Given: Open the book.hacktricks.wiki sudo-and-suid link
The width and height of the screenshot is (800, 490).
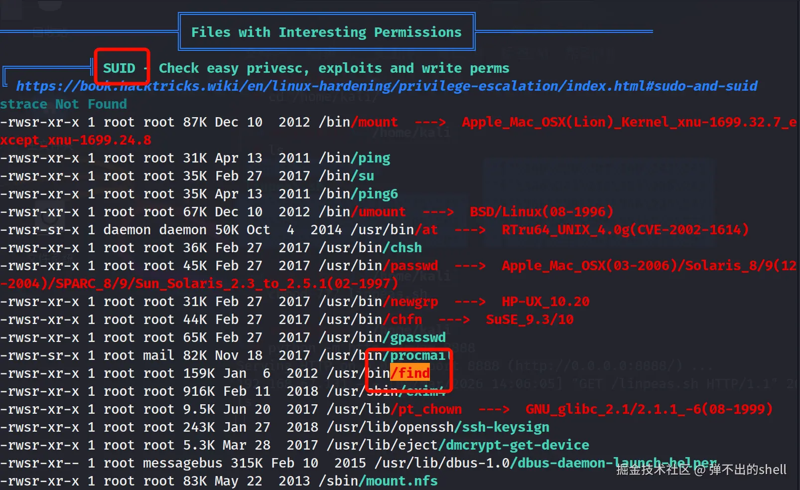Looking at the screenshot, I should tap(387, 86).
